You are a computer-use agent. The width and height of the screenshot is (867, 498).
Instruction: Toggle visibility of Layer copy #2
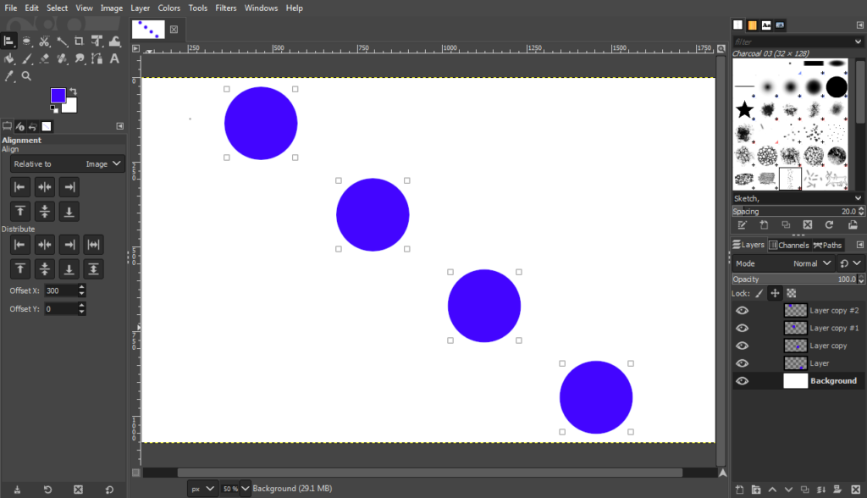tap(743, 311)
